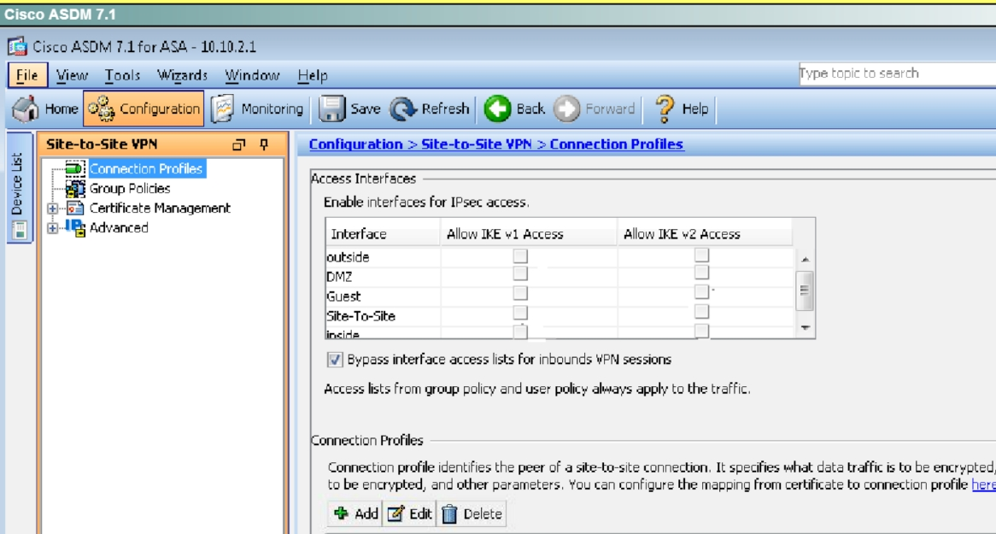Image resolution: width=996 pixels, height=534 pixels.
Task: Open the Configuration view icon
Action: point(100,109)
